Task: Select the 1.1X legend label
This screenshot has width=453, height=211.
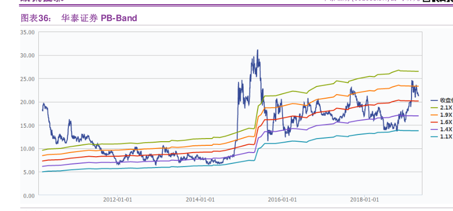Action: pos(446,137)
